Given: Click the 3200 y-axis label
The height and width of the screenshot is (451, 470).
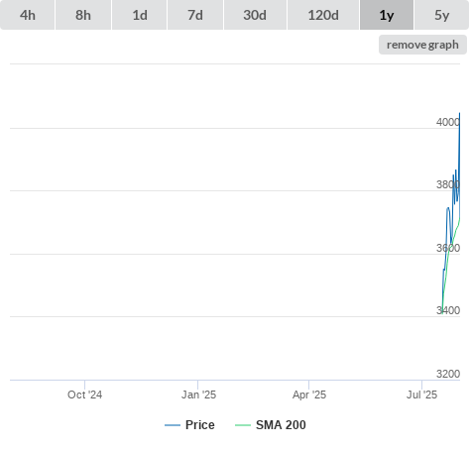Looking at the screenshot, I should point(448,374).
